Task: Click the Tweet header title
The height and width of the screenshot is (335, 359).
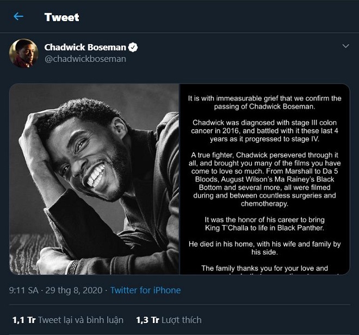Action: pyautogui.click(x=61, y=17)
